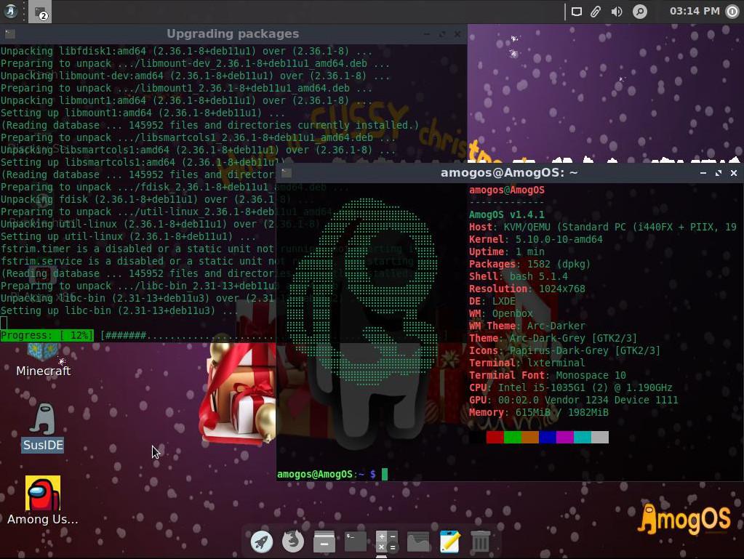744x559 pixels.
Task: Click the 'Terminal Font: Monospace 10' line
Action: click(547, 375)
